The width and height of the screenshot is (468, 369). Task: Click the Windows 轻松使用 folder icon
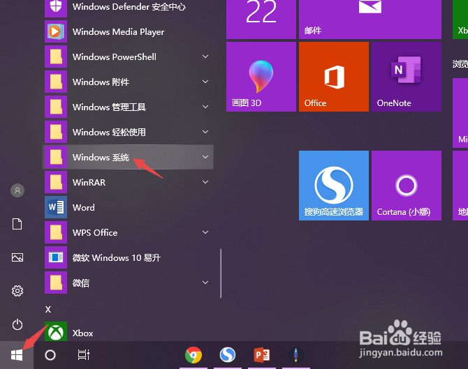point(56,132)
